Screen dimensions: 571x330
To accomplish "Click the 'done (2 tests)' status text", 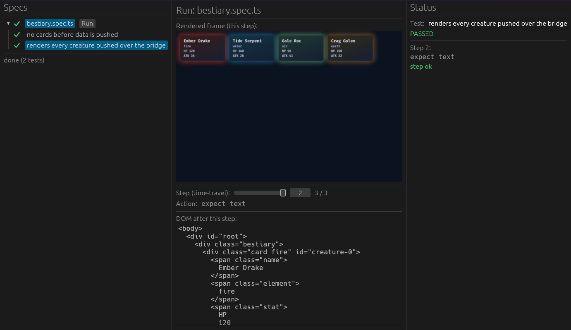I will 24,60.
